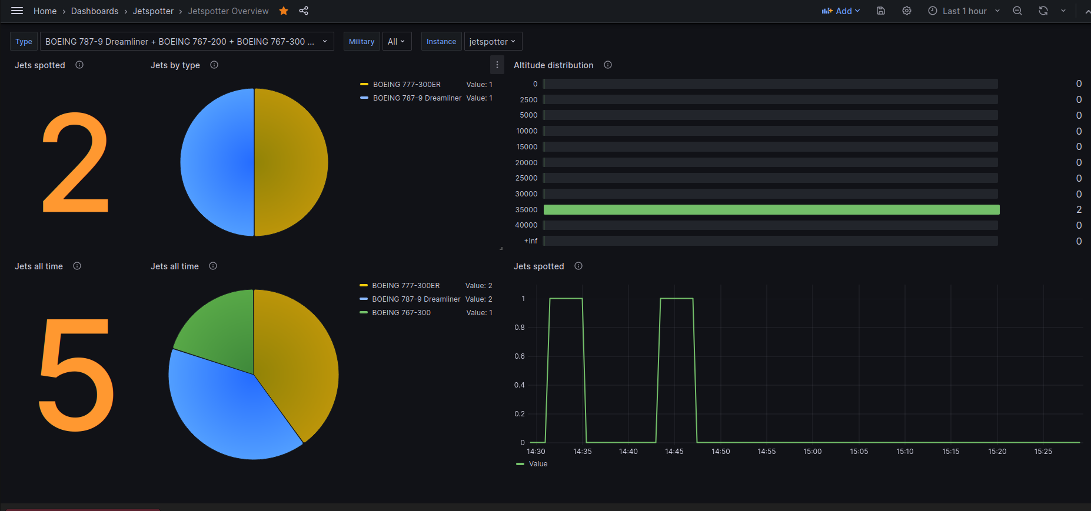
Task: Save the dashboard with disk icon
Action: tap(881, 11)
